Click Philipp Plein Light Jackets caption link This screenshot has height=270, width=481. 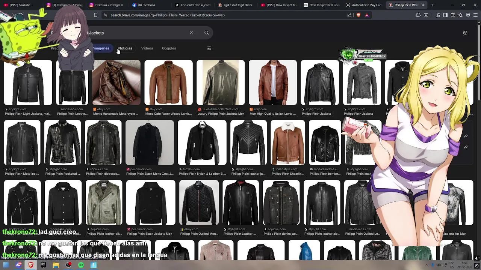click(28, 114)
